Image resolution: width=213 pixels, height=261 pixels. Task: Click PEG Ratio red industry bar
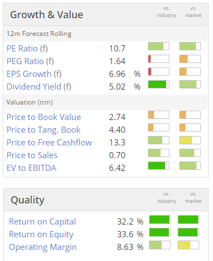pyautogui.click(x=158, y=59)
